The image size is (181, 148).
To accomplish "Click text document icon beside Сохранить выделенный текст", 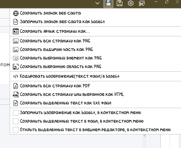I will [16, 103].
